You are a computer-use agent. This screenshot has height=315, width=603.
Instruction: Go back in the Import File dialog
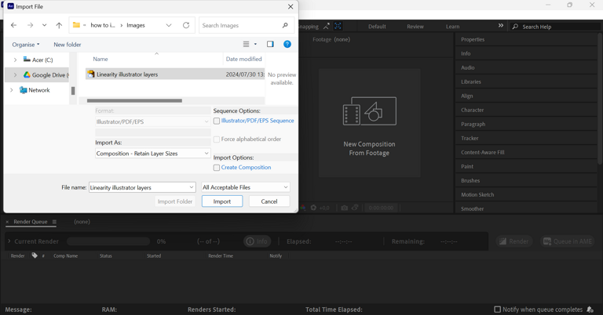coord(14,25)
